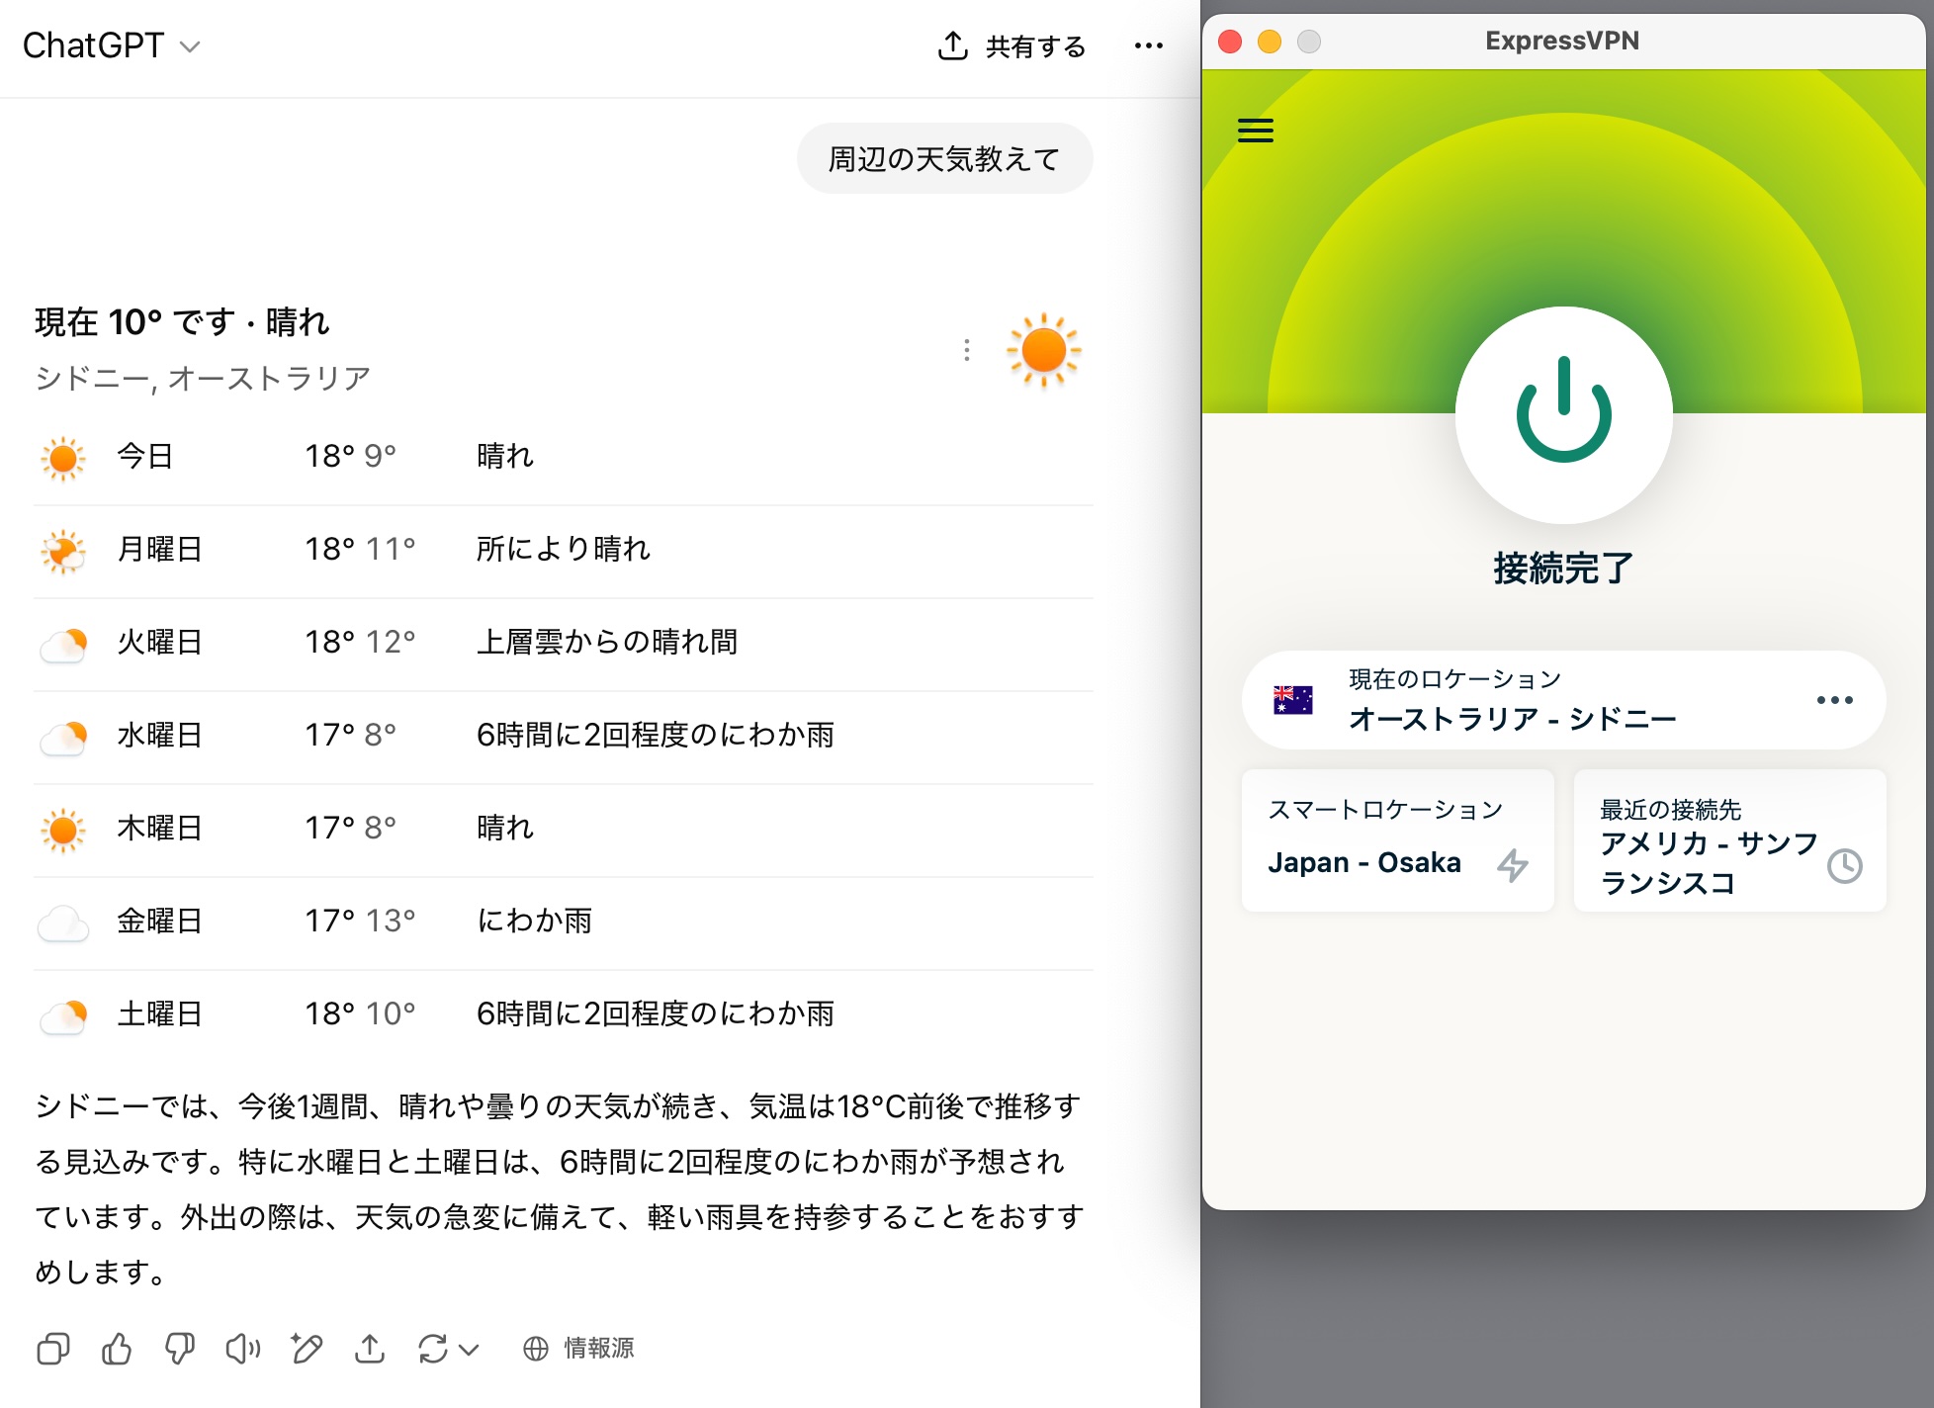Click the シドニー, オーストラリア location text
The image size is (1934, 1408).
tap(203, 379)
